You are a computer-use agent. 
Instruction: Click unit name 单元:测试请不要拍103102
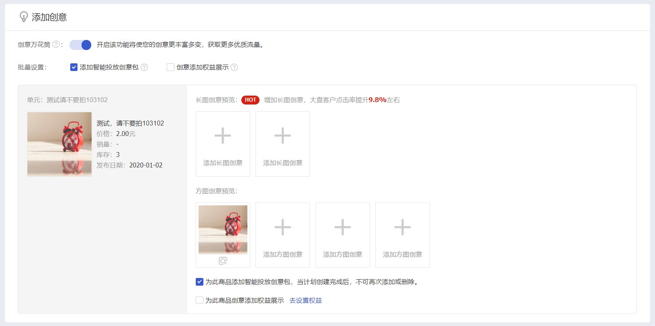coord(67,100)
